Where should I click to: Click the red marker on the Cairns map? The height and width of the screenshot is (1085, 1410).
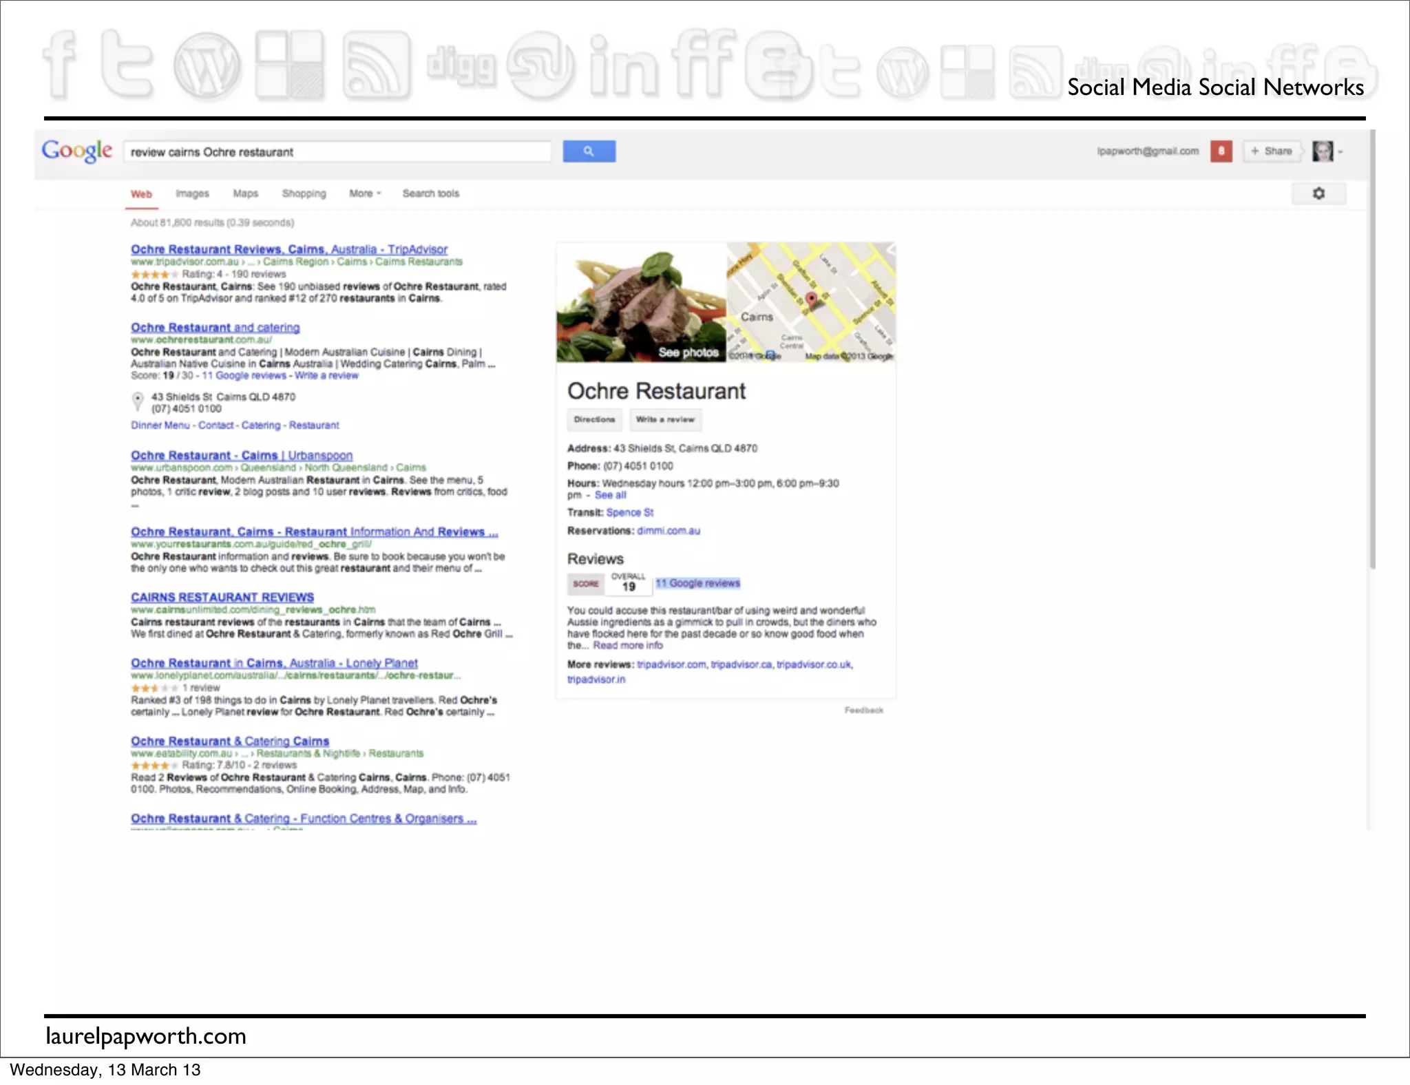[811, 299]
